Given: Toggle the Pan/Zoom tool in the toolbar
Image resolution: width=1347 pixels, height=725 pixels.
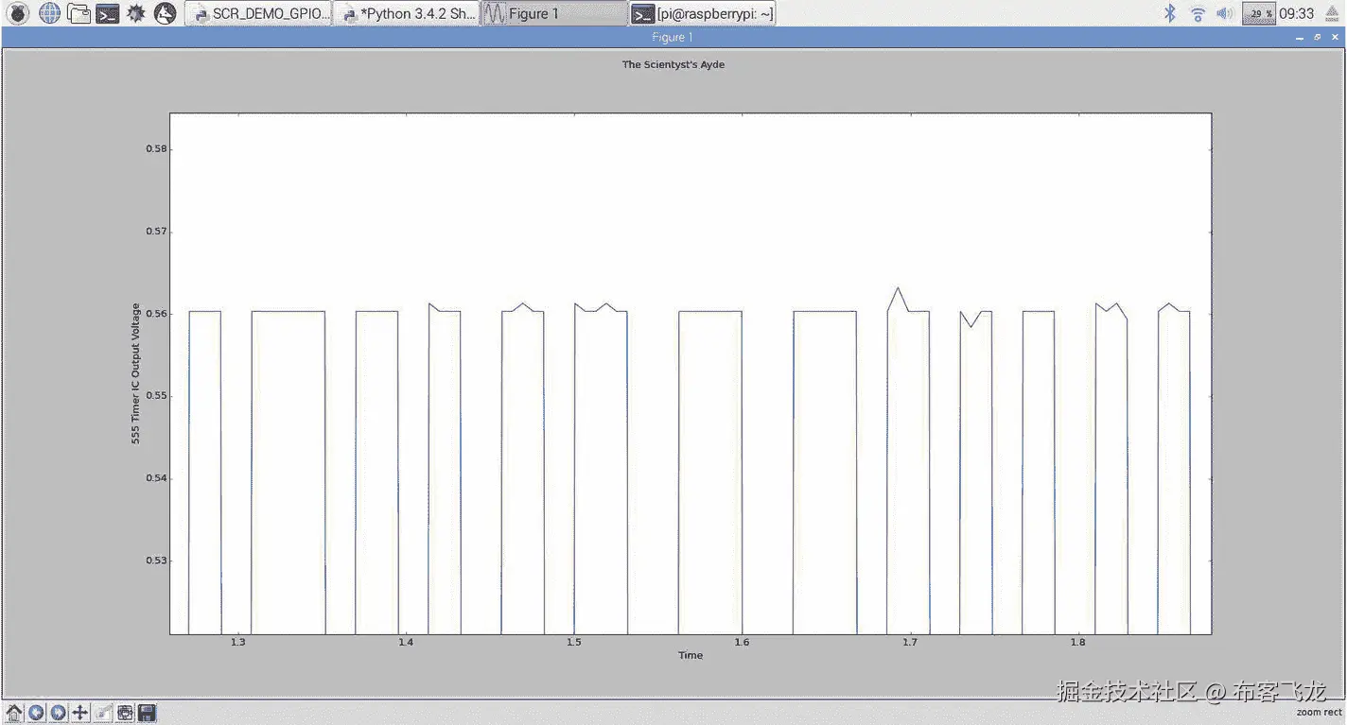Looking at the screenshot, I should [x=79, y=712].
